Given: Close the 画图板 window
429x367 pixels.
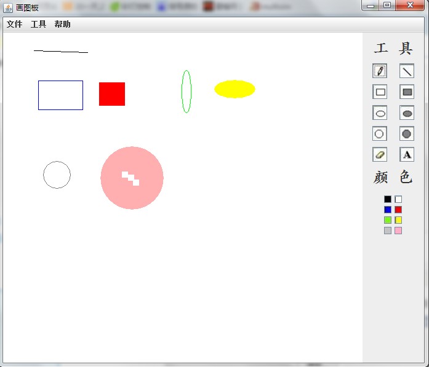Looking at the screenshot, I should click(410, 5).
